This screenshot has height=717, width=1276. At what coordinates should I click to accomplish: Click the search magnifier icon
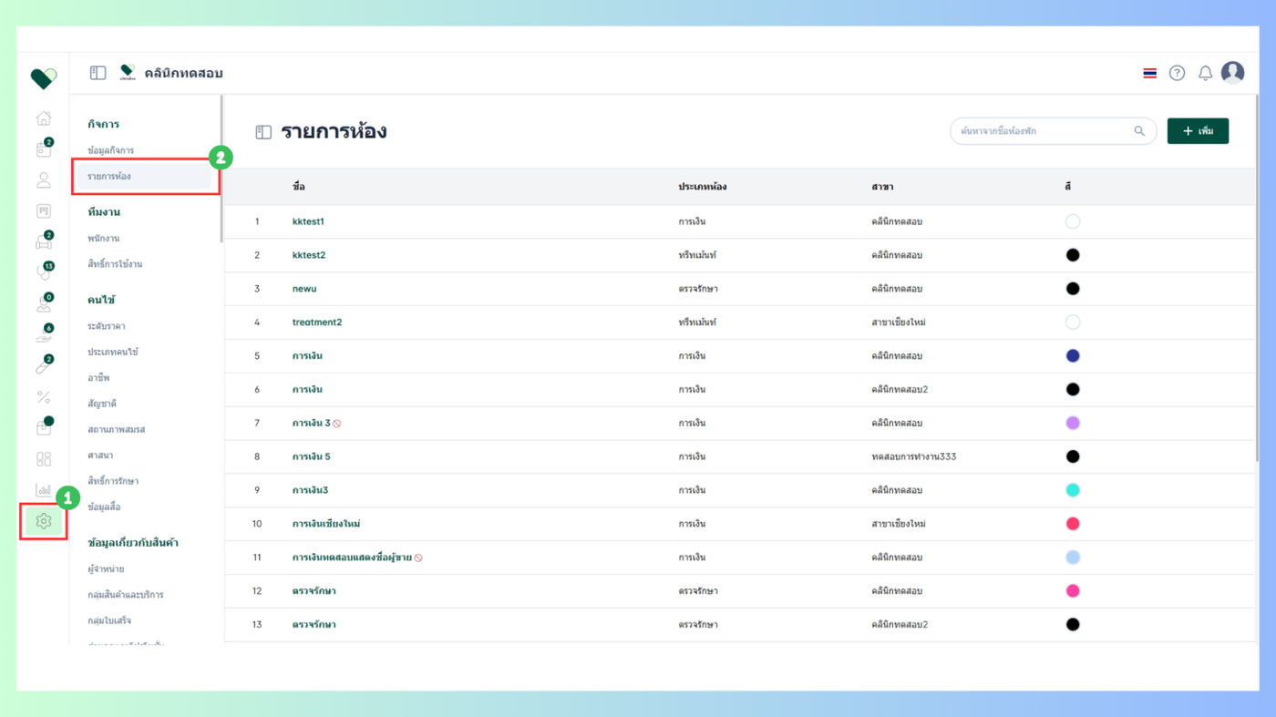[1138, 131]
